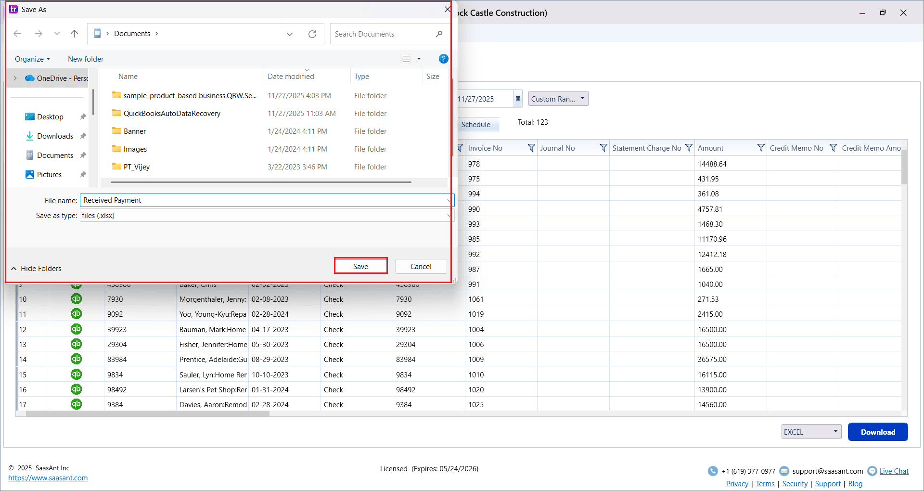
Task: Open the view options arrow near Help
Action: tap(418, 59)
